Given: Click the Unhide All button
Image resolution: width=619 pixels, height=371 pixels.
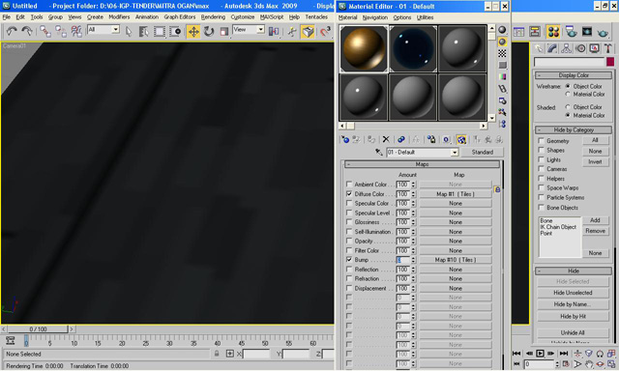Looking at the screenshot, I should (x=573, y=332).
